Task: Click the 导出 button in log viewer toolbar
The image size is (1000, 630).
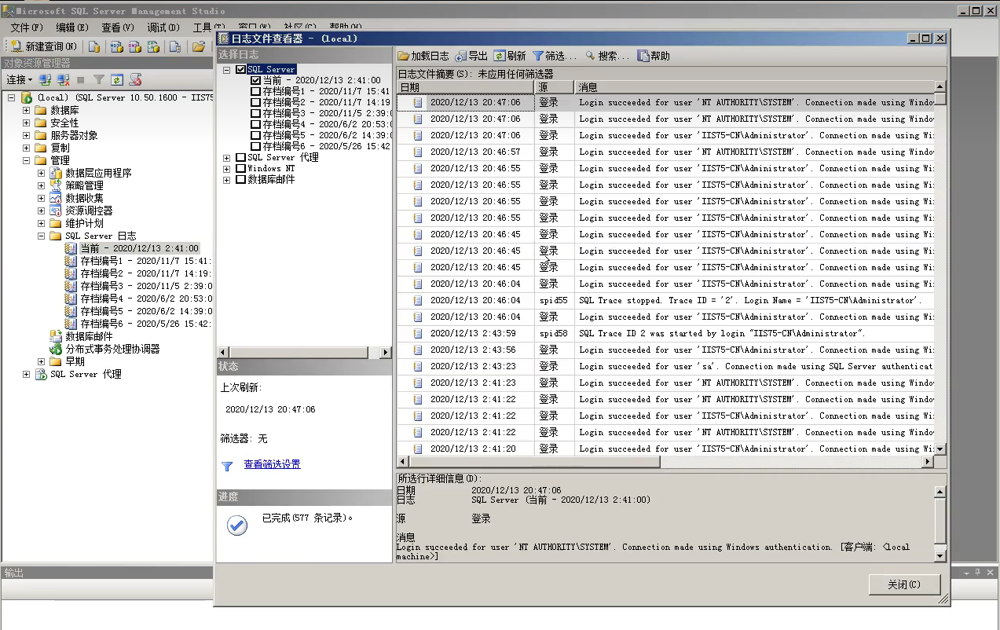Action: (x=471, y=56)
